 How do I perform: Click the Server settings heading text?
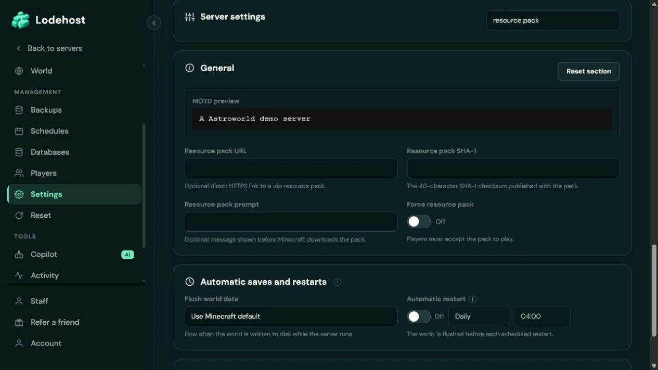[x=233, y=17]
